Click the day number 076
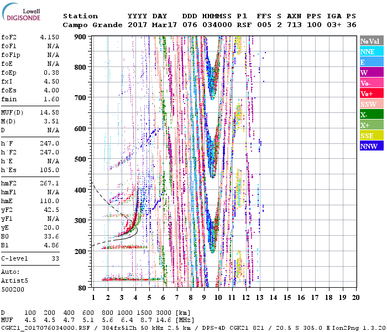Image resolution: width=387 pixels, height=332 pixels. [x=190, y=25]
